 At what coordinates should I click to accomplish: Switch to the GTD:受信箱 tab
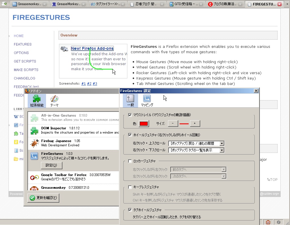pyautogui.click(x=186, y=4)
